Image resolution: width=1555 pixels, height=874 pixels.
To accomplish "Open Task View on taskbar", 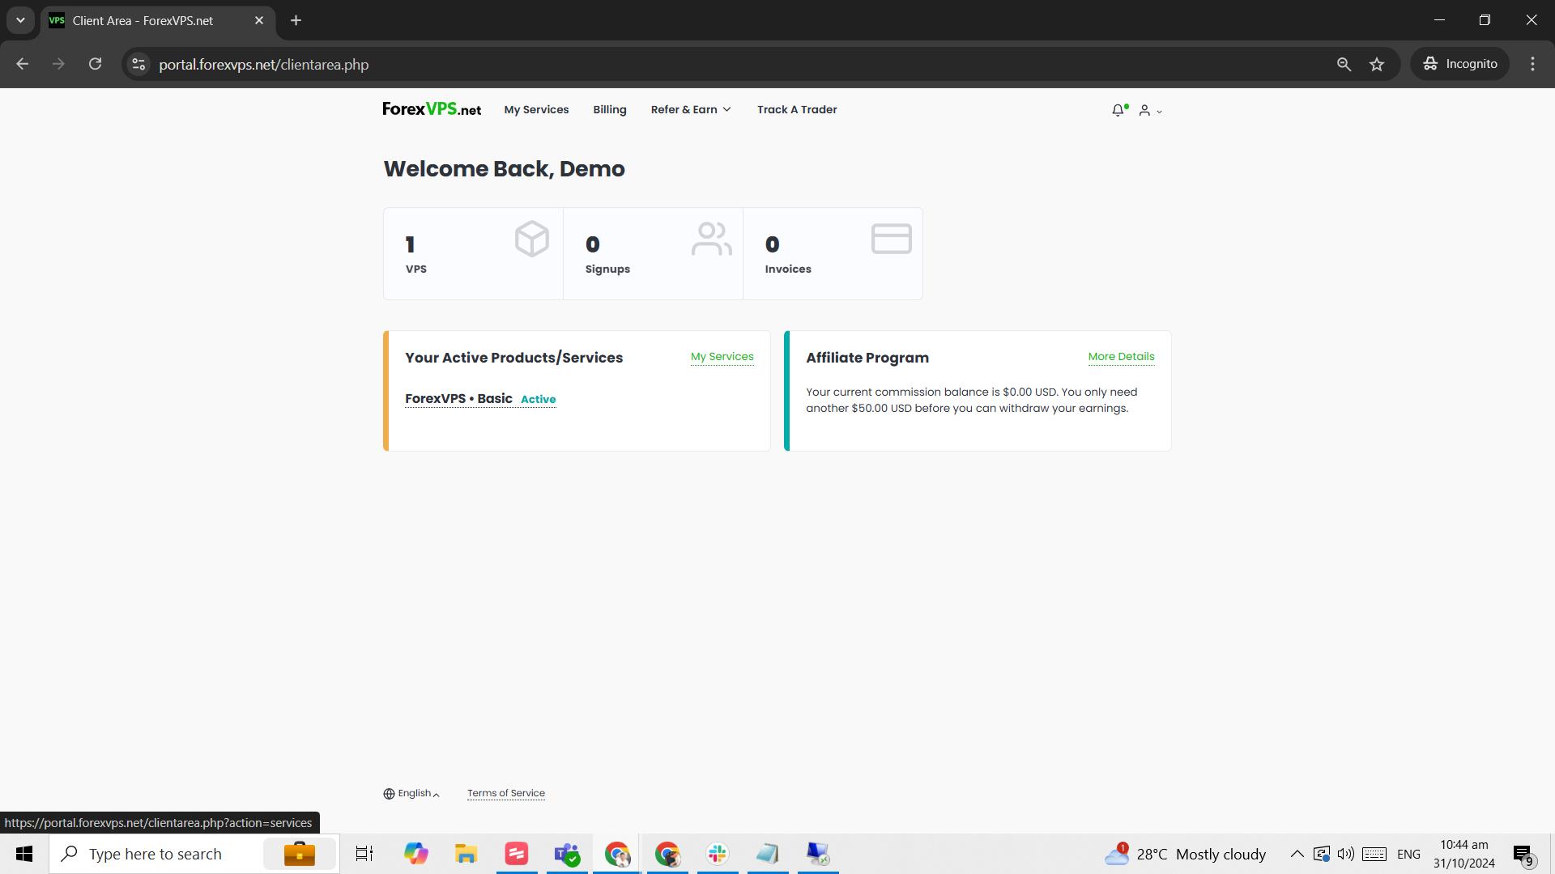I will pos(364,854).
